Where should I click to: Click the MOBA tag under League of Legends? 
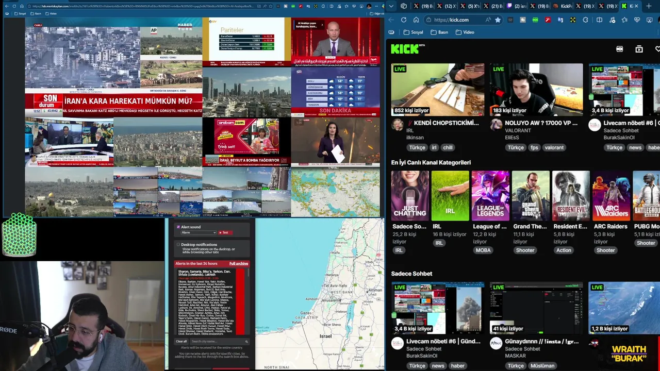tap(483, 250)
